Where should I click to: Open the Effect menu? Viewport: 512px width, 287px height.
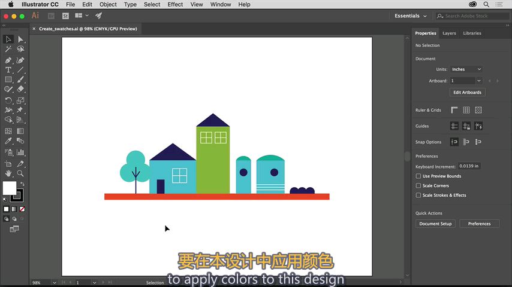175,4
